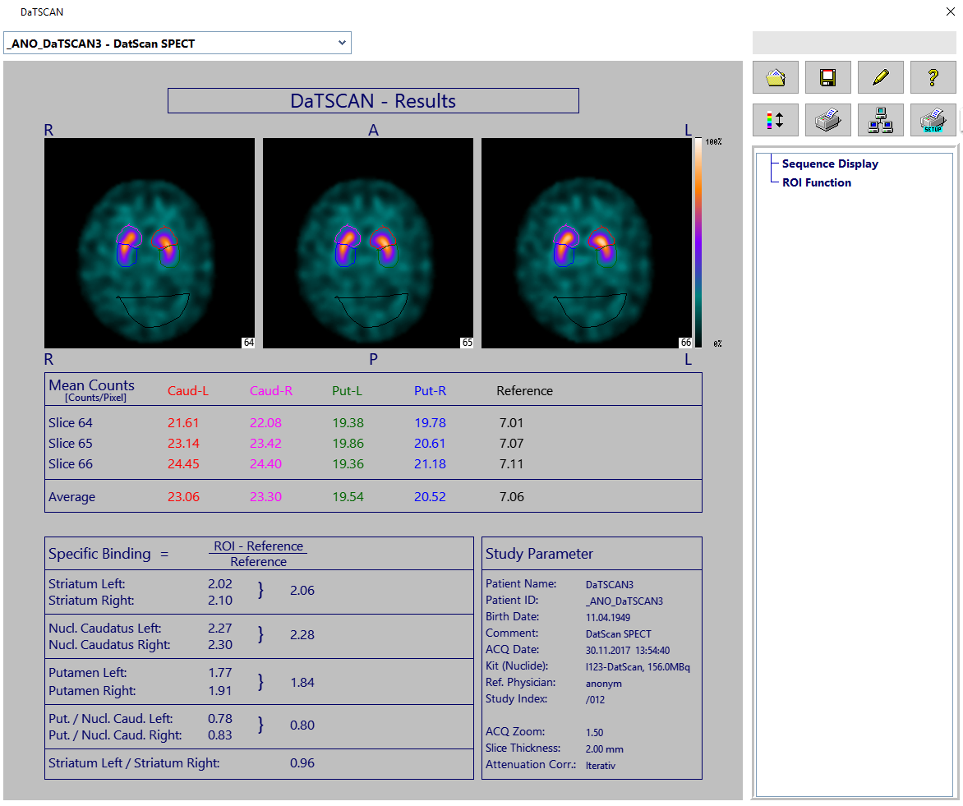Click the slice 64 brain image
This screenshot has height=806, width=963.
150,242
